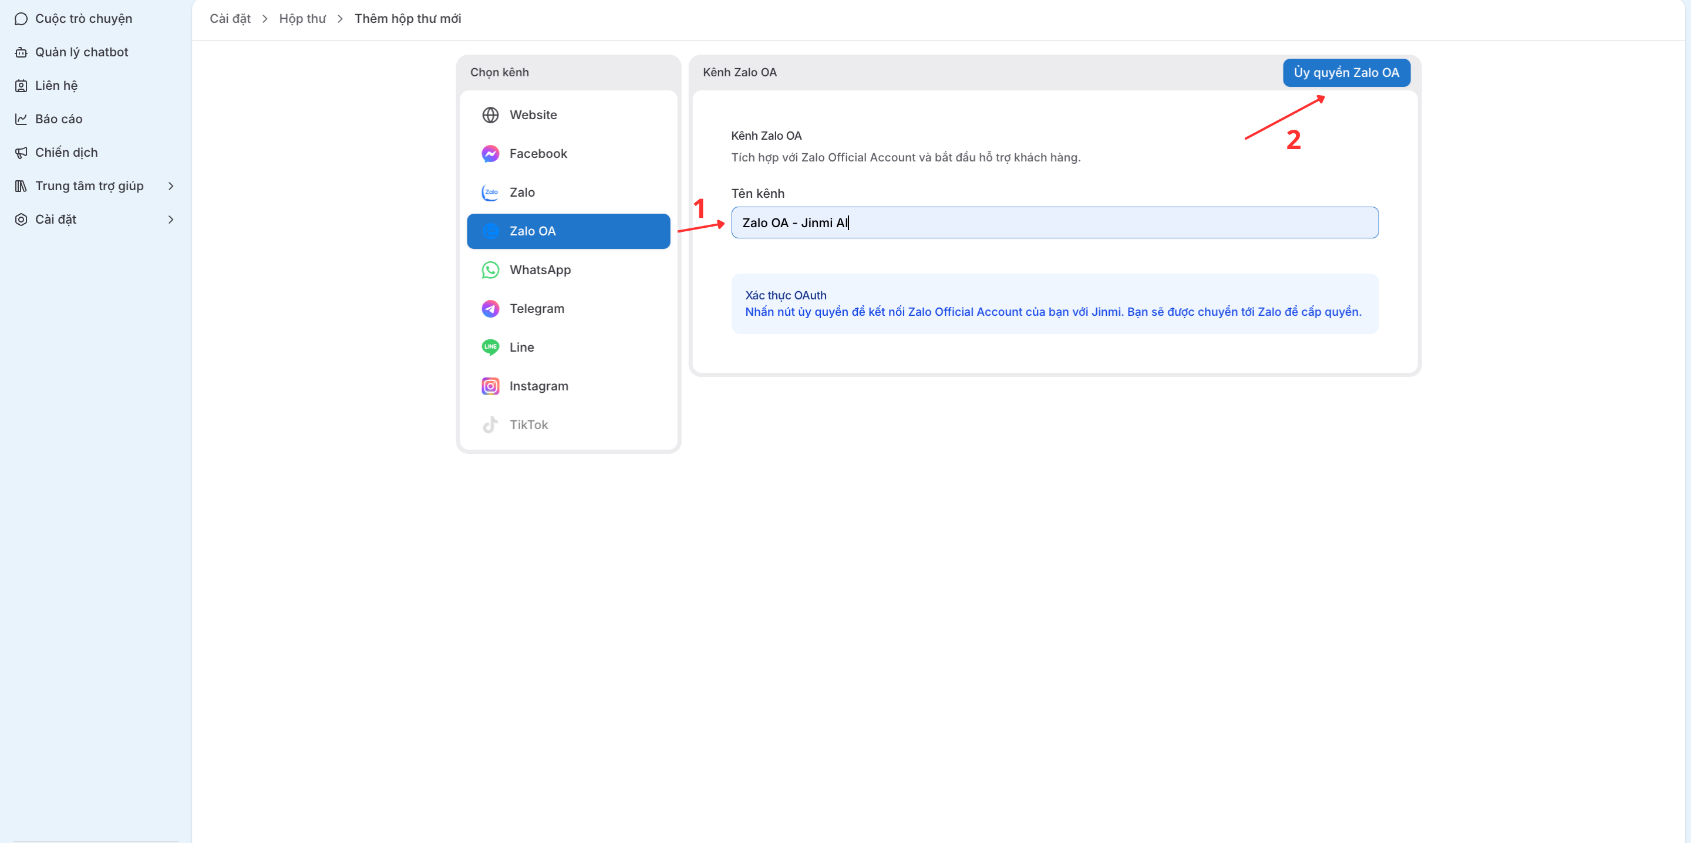Click the Line icon

(490, 348)
